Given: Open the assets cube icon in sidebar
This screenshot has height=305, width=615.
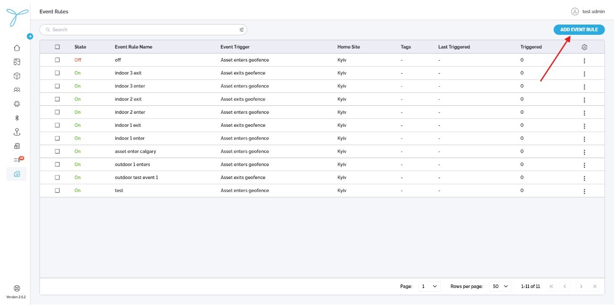Looking at the screenshot, I should [x=17, y=76].
